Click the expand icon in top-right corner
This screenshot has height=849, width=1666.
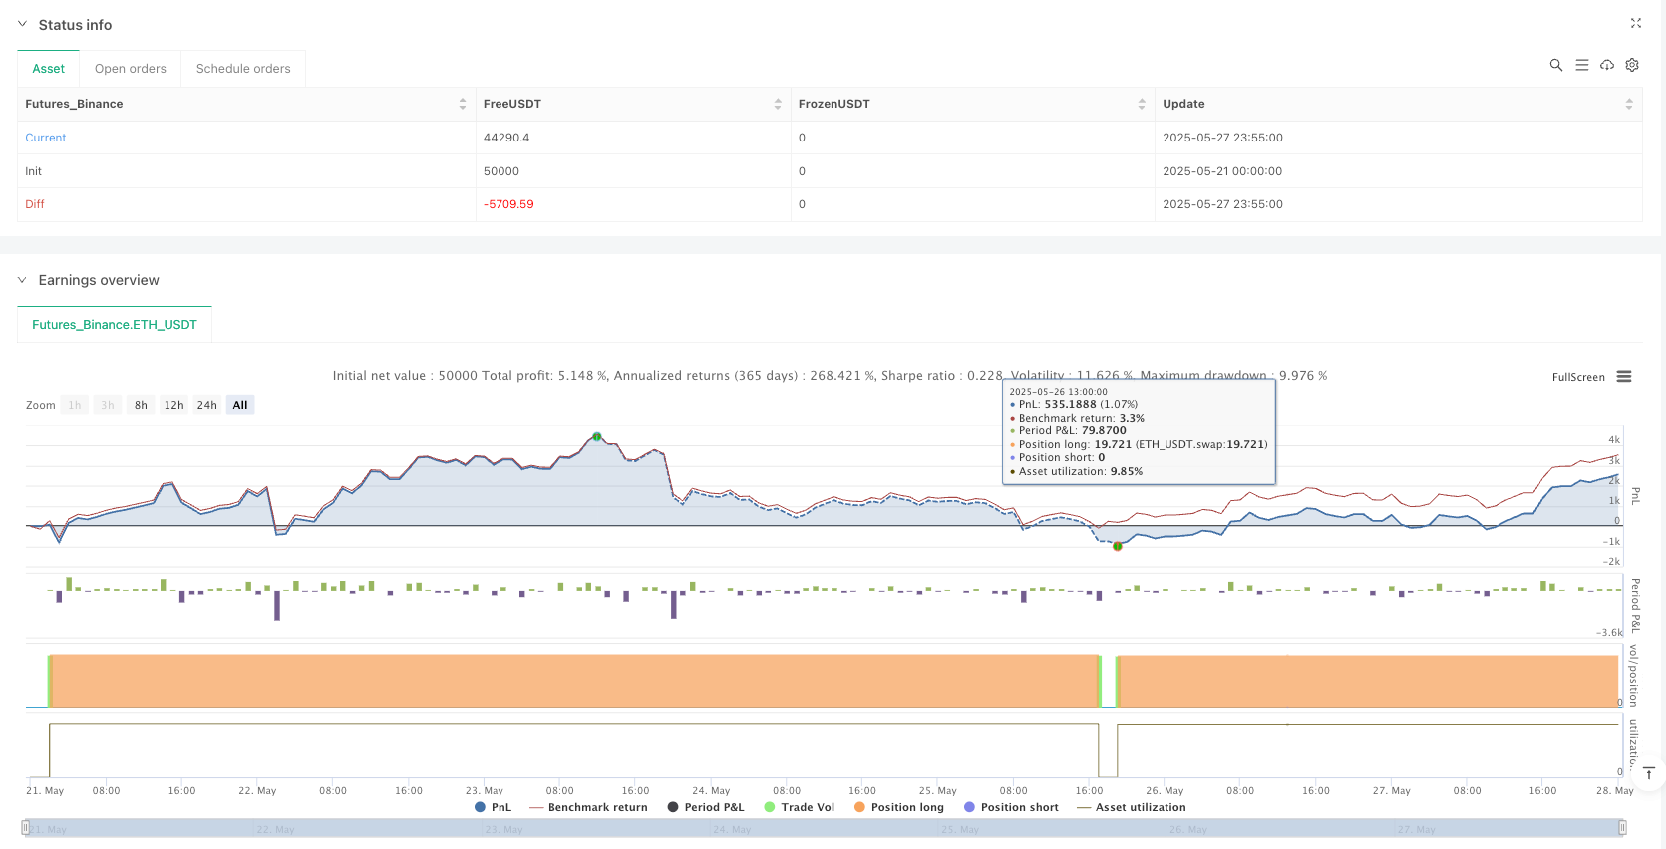[x=1636, y=23]
